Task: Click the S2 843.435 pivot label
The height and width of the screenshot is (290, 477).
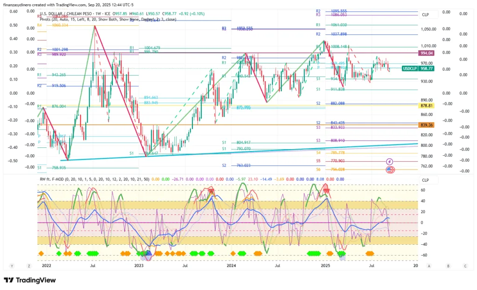Action: click(x=330, y=123)
